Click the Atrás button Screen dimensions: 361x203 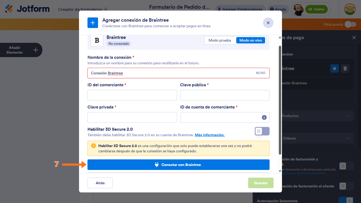[x=100, y=183]
